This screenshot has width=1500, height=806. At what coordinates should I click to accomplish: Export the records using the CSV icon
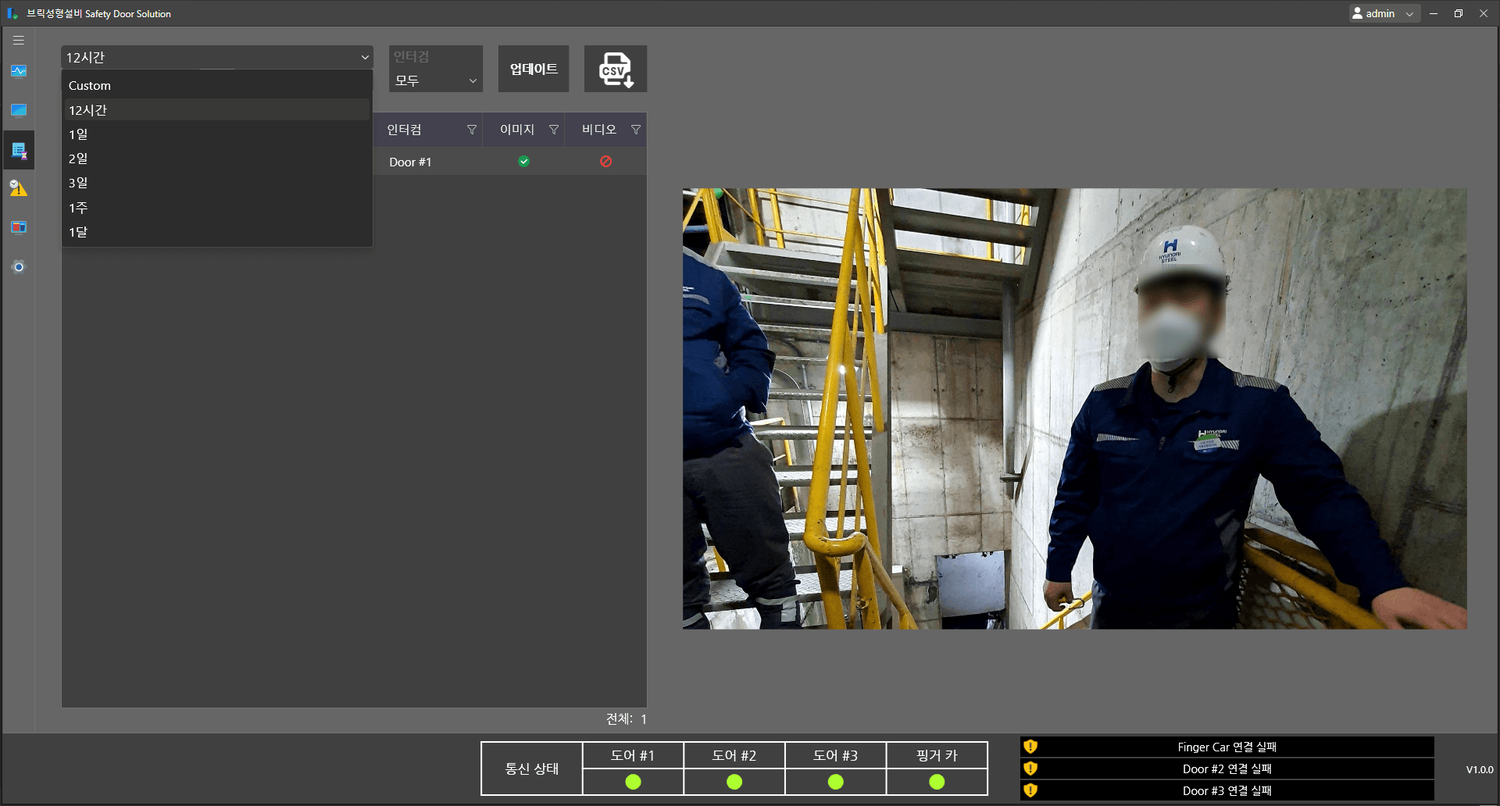pyautogui.click(x=615, y=68)
